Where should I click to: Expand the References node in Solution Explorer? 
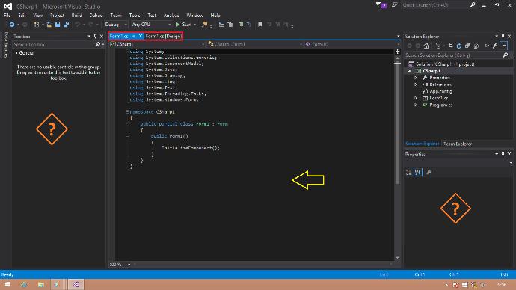click(416, 84)
